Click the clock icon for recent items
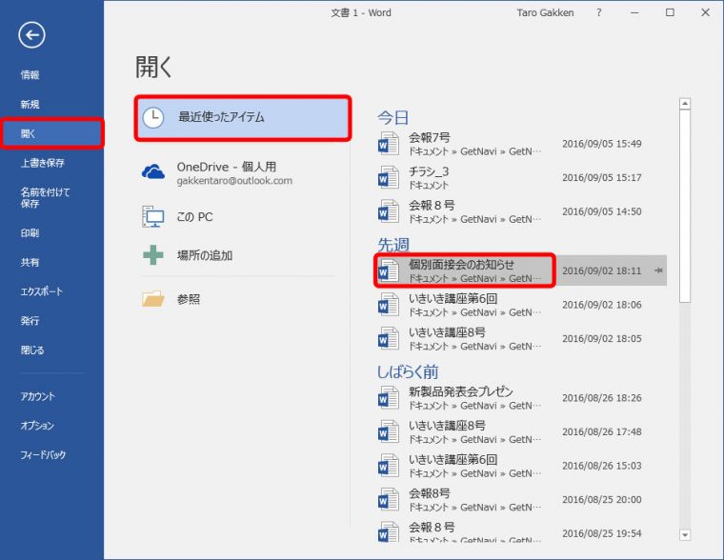Screen dimensions: 724x560 coord(152,117)
